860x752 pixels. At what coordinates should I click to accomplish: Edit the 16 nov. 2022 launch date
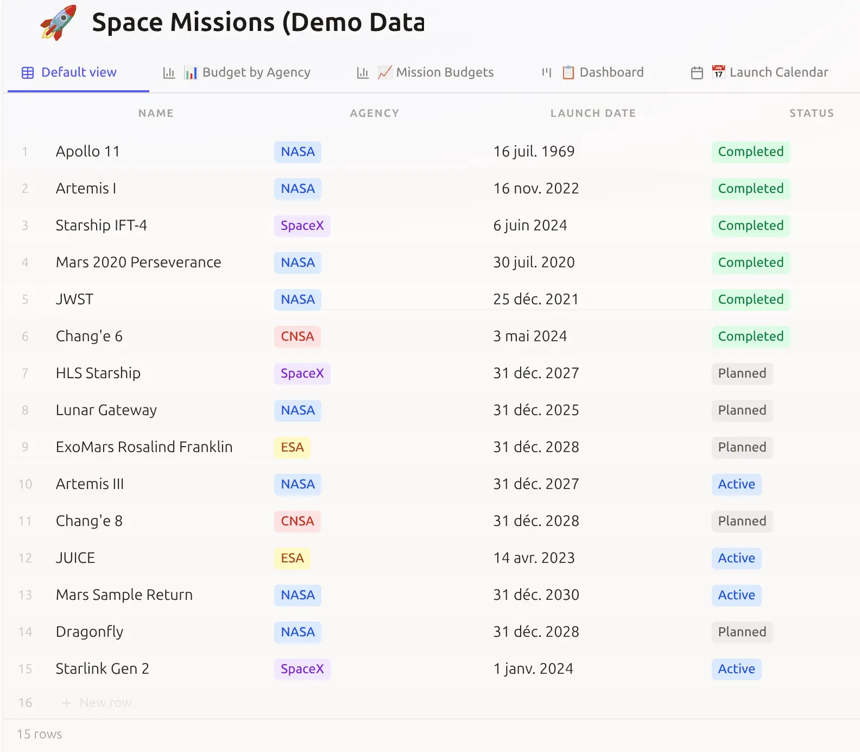536,189
